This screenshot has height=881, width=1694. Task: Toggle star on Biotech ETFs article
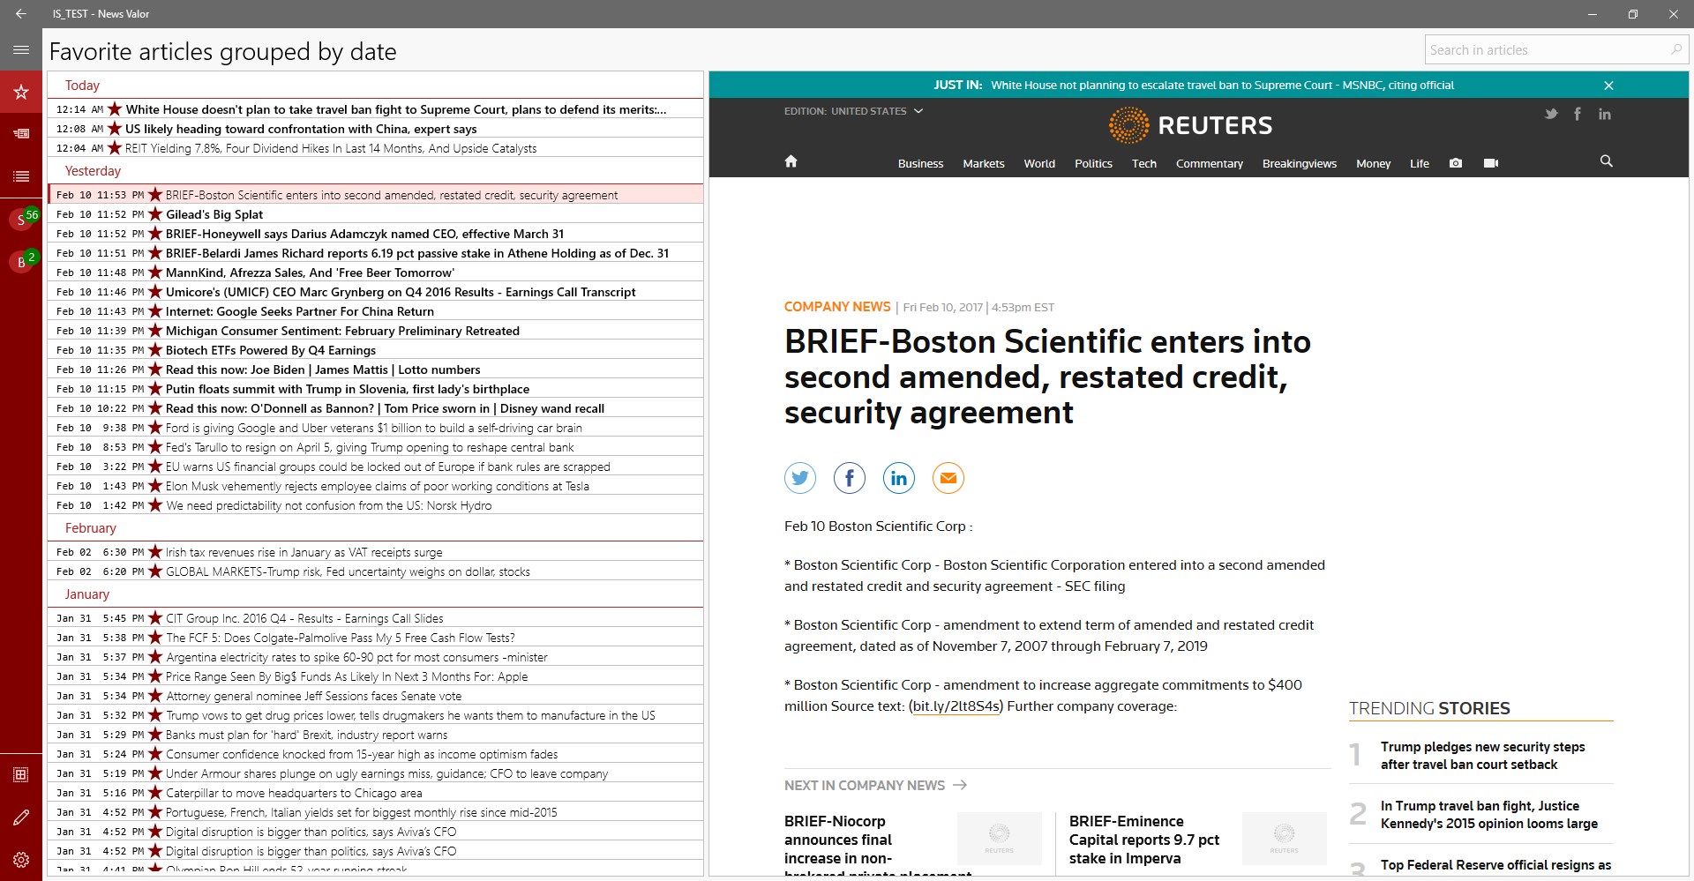[x=155, y=350]
